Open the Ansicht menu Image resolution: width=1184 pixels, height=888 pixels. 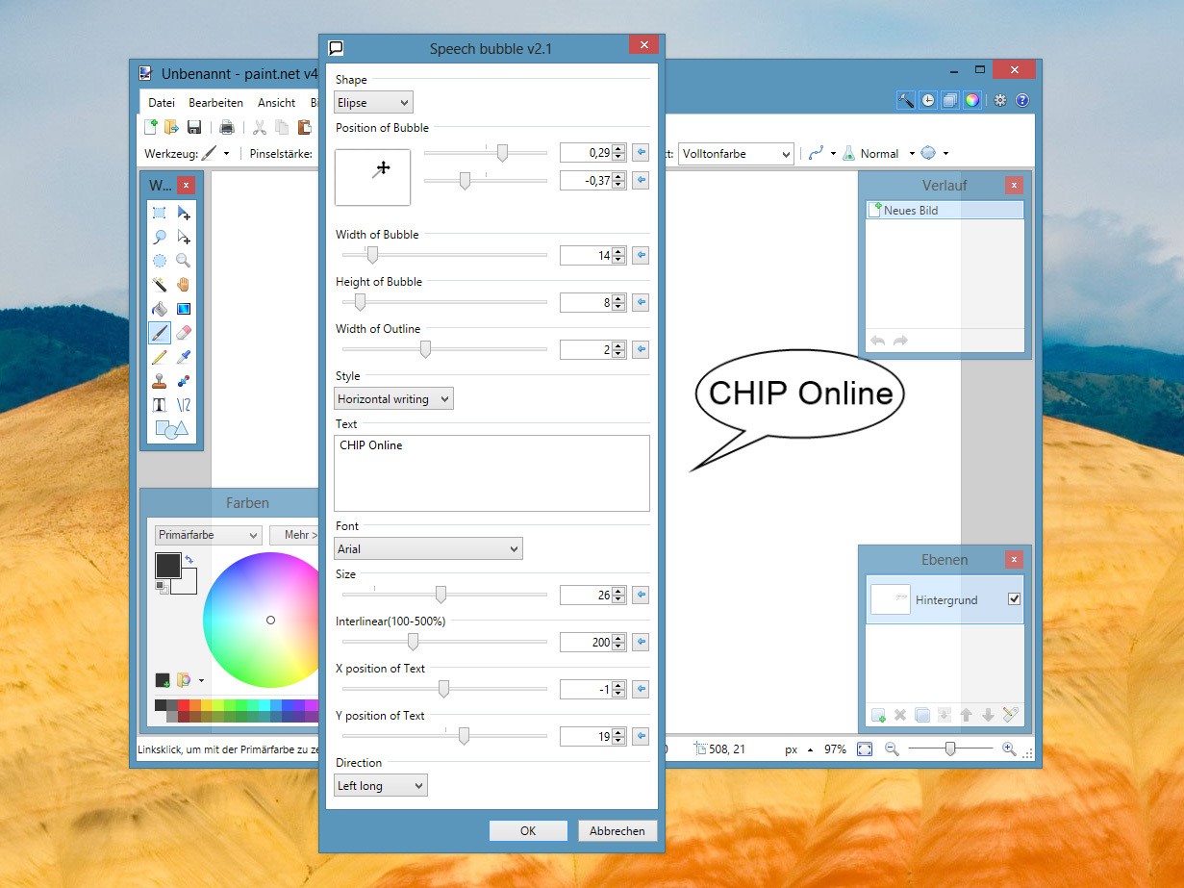click(x=276, y=102)
